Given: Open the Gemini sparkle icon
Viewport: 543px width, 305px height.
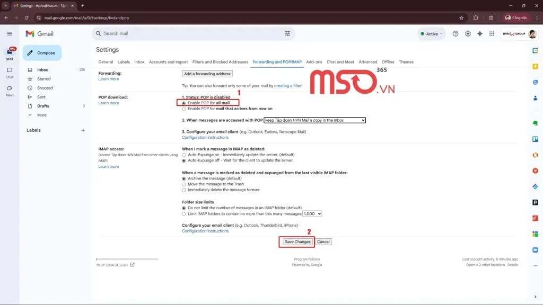Looking at the screenshot, I should point(480,34).
